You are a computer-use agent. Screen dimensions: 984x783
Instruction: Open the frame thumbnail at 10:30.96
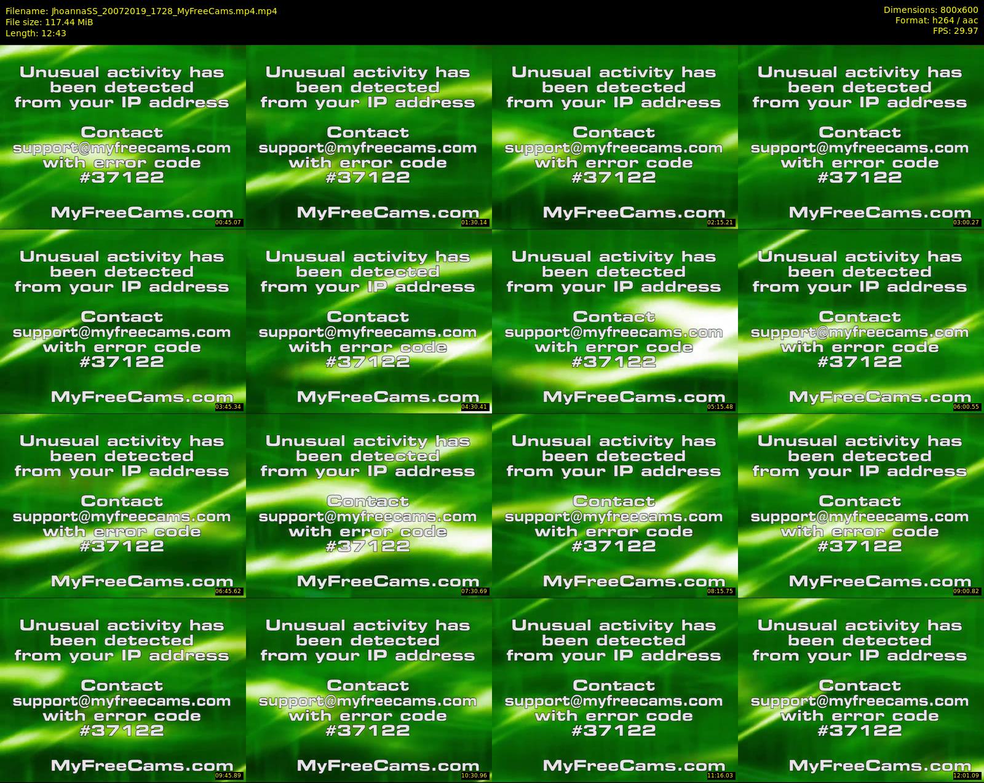(x=369, y=690)
